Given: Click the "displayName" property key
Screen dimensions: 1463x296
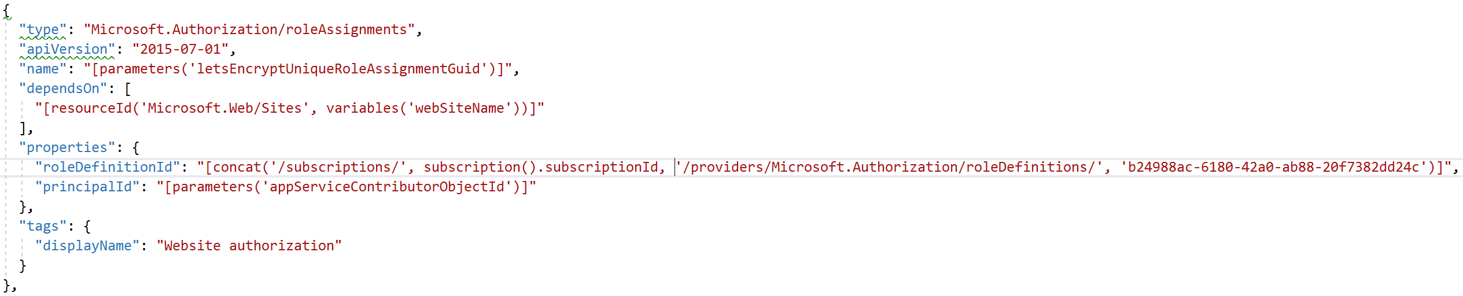Looking at the screenshot, I should pyautogui.click(x=87, y=246).
